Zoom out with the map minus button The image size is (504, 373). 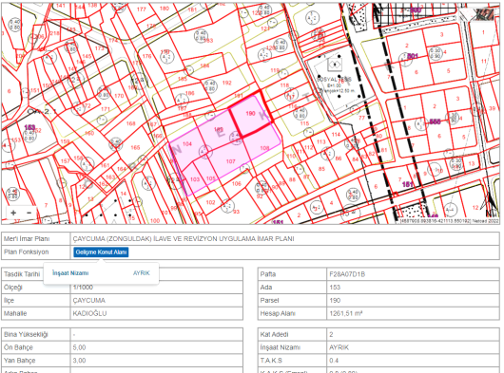pos(29,213)
